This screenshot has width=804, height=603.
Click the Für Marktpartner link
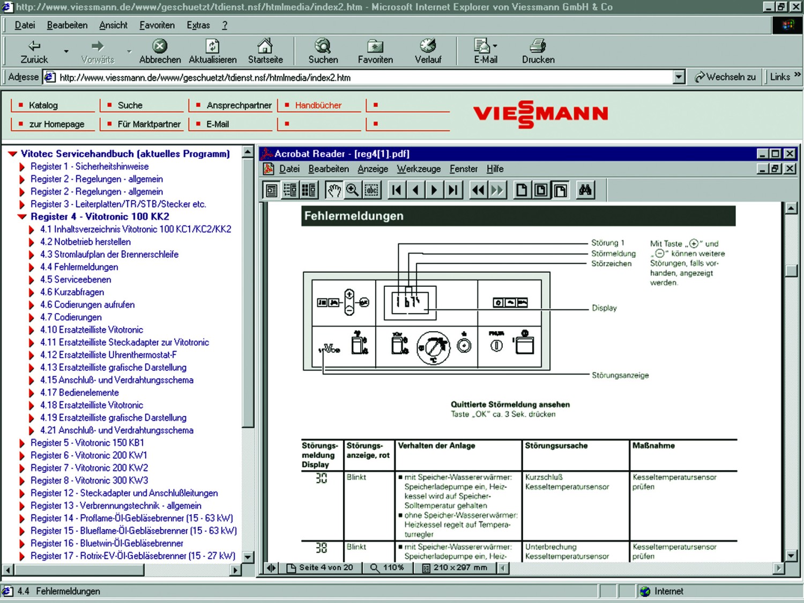click(149, 124)
